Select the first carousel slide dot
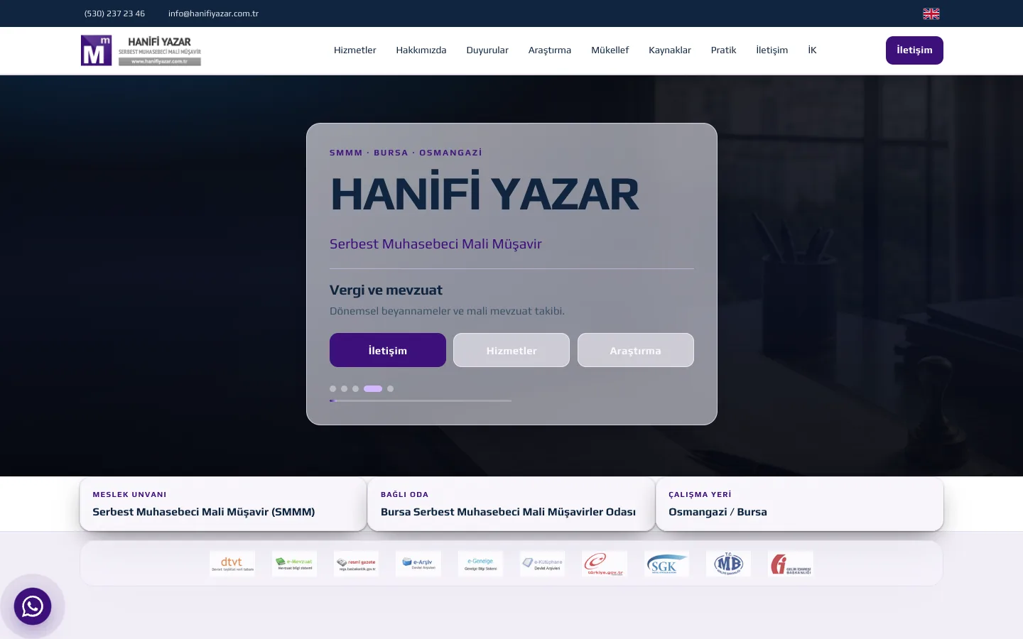This screenshot has width=1023, height=639. click(332, 388)
